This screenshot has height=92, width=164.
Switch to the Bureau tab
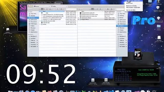pos(42,6)
